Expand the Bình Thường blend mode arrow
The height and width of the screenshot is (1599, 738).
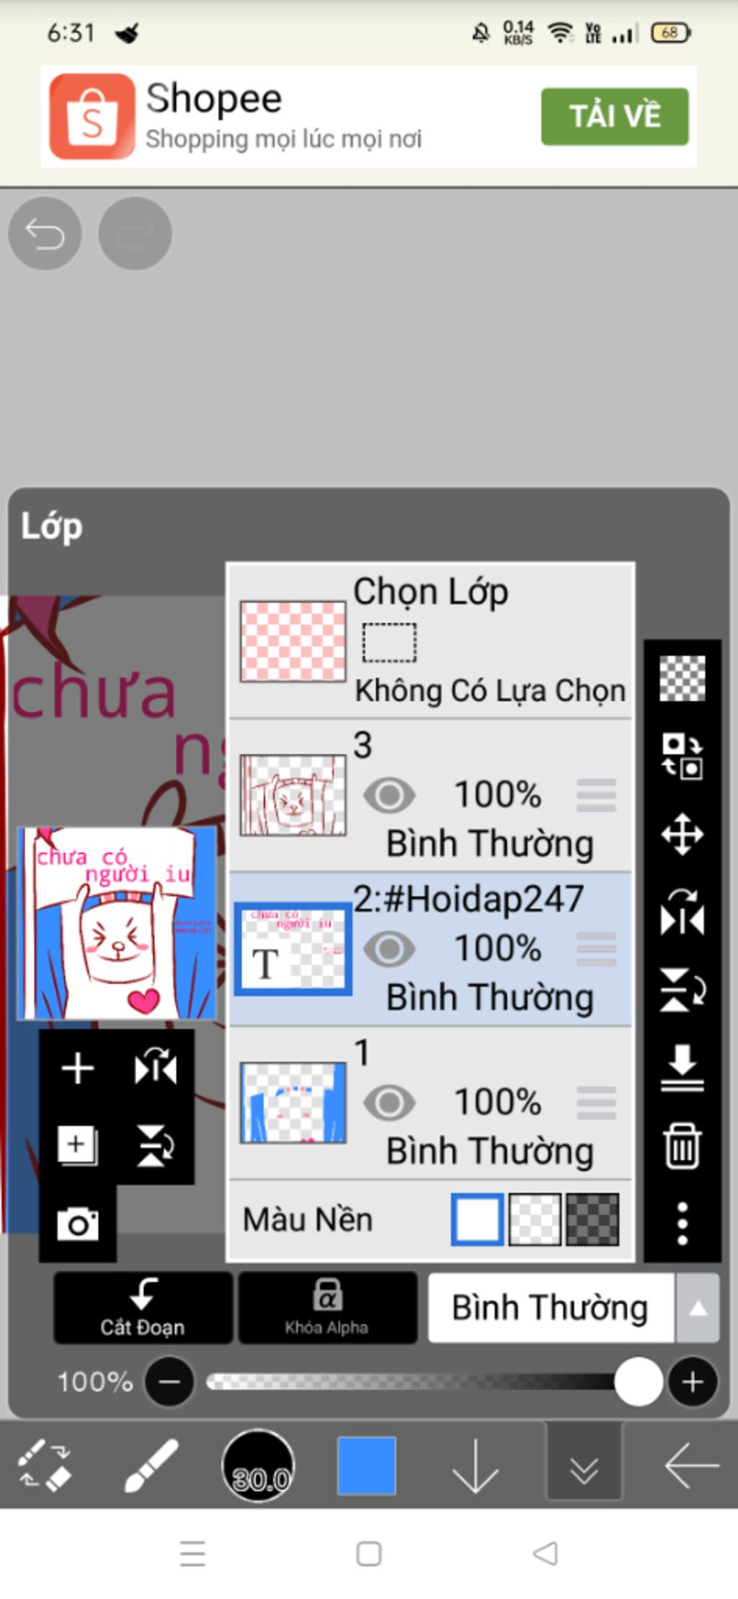click(x=698, y=1308)
